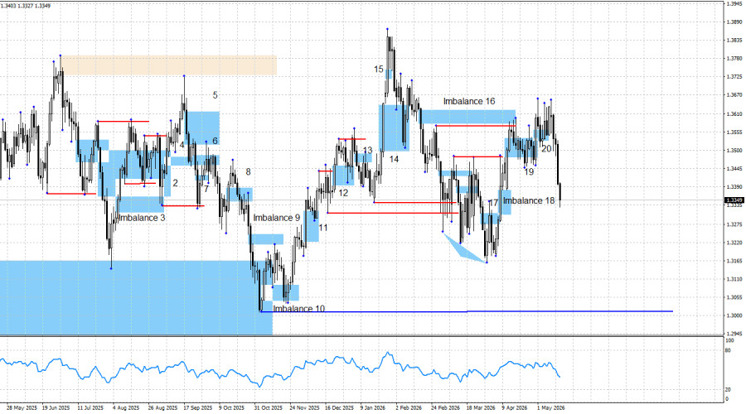This screenshot has width=746, height=414.
Task: Select the 1.3670 price level
Action: (734, 95)
